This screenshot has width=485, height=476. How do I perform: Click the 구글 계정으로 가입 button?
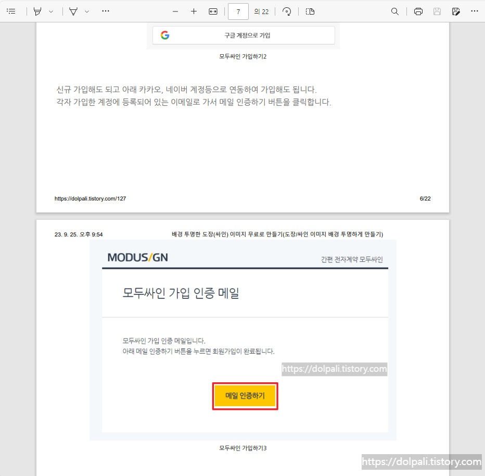[244, 35]
